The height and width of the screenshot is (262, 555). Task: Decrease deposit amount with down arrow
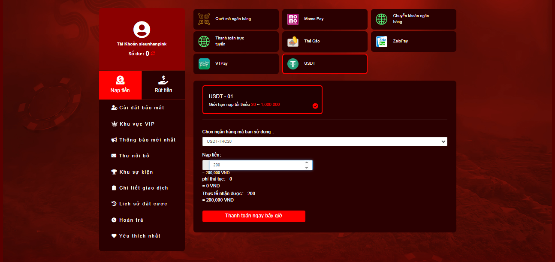pyautogui.click(x=306, y=168)
